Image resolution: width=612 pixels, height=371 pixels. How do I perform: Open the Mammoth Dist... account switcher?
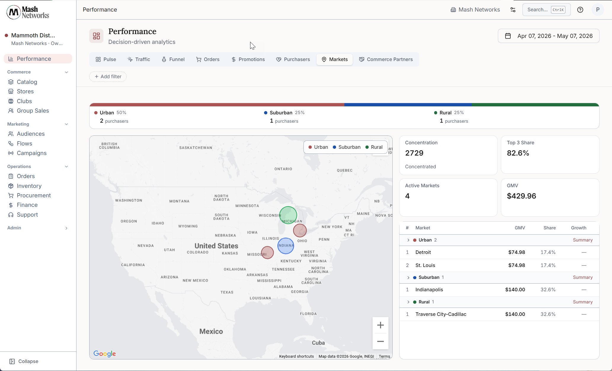(38, 39)
